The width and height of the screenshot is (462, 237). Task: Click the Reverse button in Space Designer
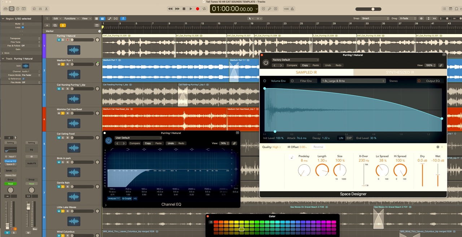(x=318, y=147)
